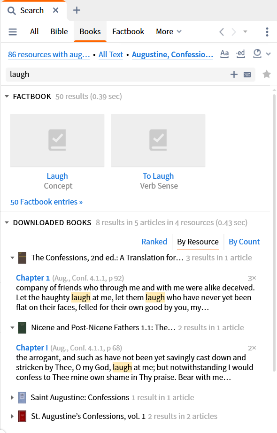277x433 pixels.
Task: Expand St. Augustine's Confessions, vol. 1
Action: (x=12, y=416)
